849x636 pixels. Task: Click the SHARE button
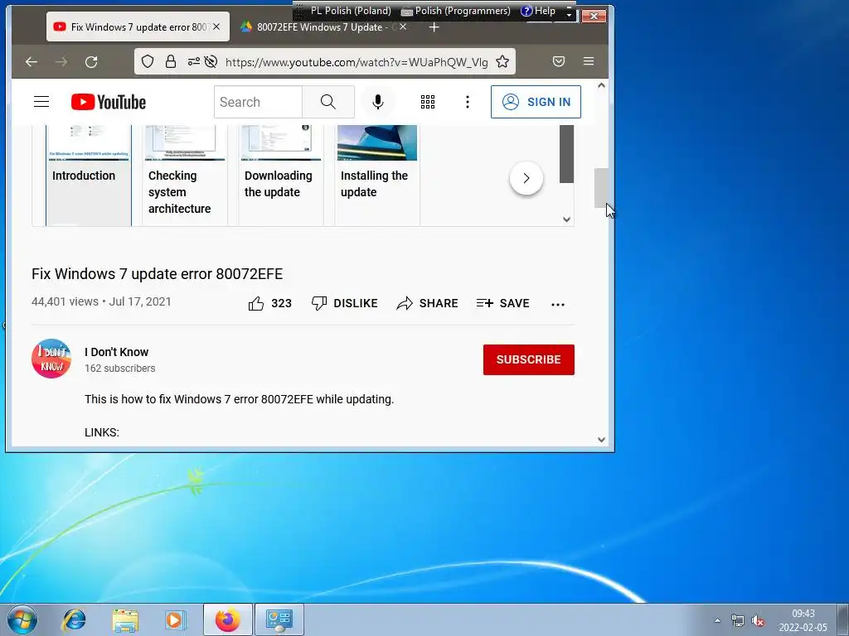pyautogui.click(x=427, y=303)
